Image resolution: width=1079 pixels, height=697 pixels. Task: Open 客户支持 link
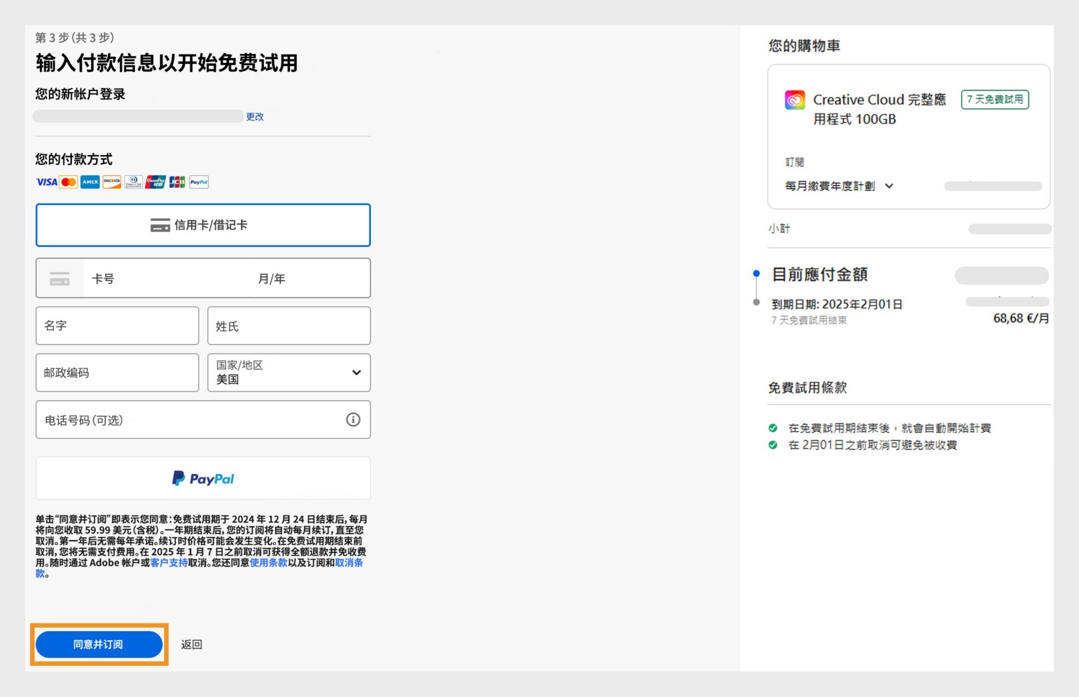pyautogui.click(x=169, y=563)
